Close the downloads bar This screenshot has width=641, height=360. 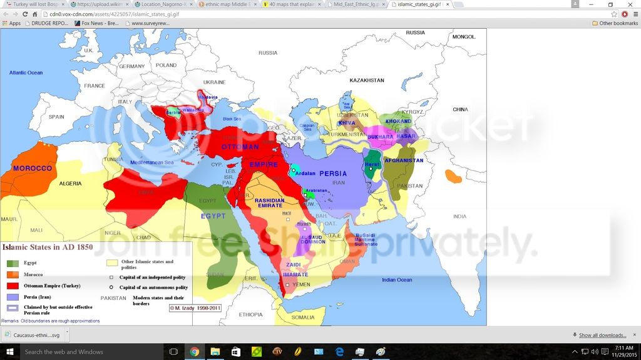click(x=635, y=335)
